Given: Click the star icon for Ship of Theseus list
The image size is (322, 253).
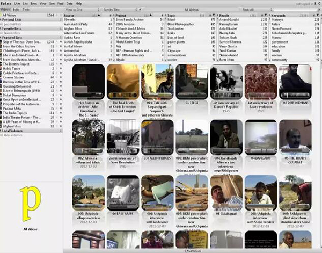Looking at the screenshot, I should (x=61, y=42).
